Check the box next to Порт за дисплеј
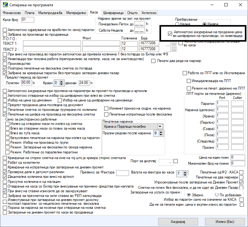This screenshot has width=248, height=227. pos(175,161)
